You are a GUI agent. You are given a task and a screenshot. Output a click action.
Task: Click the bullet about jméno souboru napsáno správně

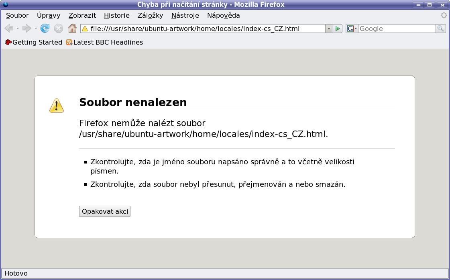coord(222,166)
